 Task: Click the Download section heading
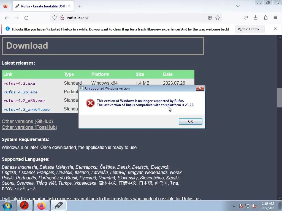pos(27,46)
